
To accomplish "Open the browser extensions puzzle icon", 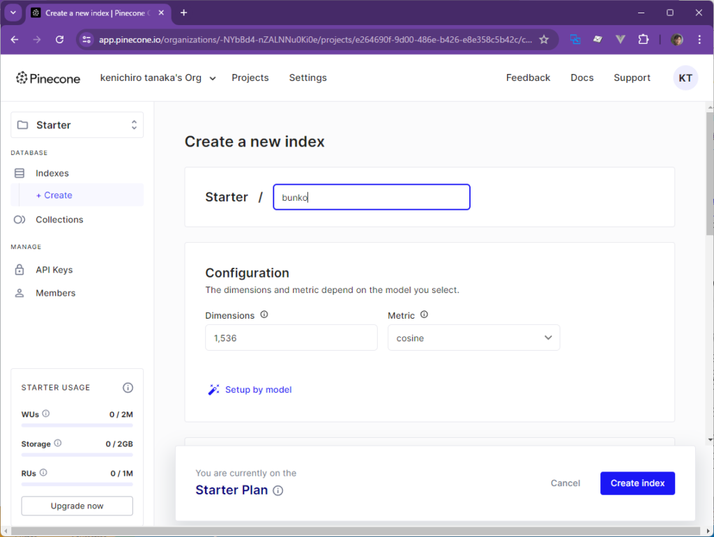I will coord(643,40).
